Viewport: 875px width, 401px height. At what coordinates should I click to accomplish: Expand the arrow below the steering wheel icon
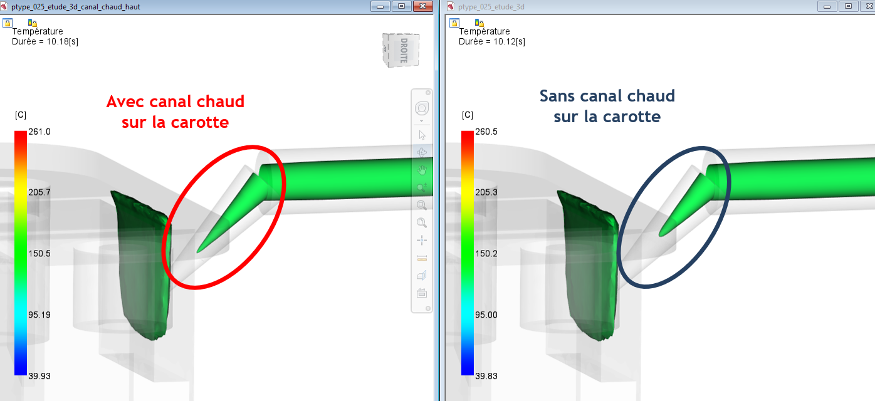coord(422,121)
